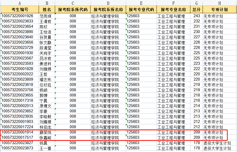
Task: Select column A header letter
Action: pos(20,3)
